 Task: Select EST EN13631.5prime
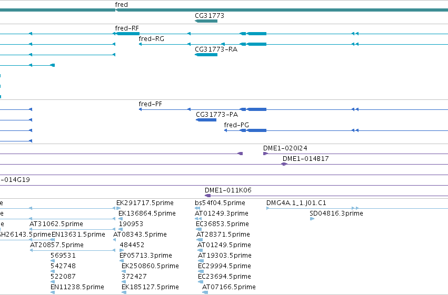point(78,235)
